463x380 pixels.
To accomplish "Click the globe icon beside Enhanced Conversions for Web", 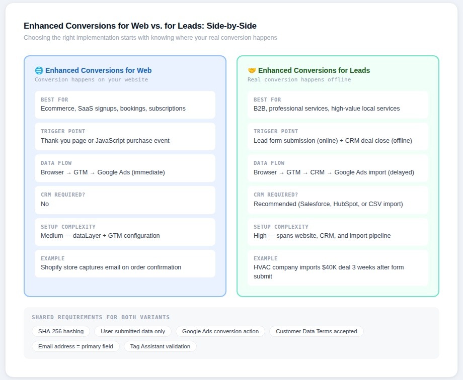I will tap(39, 71).
